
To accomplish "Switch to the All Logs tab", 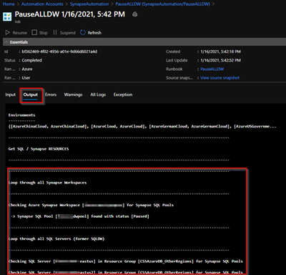I will point(98,95).
